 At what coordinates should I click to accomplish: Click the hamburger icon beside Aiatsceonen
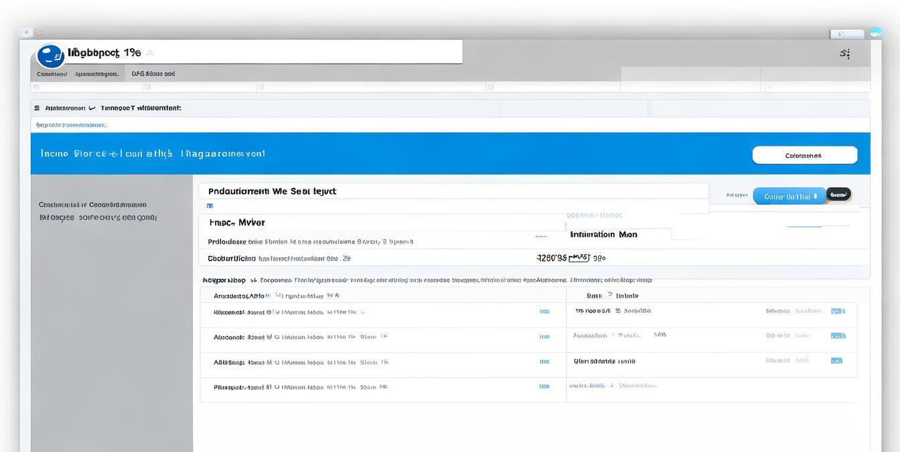coord(37,108)
